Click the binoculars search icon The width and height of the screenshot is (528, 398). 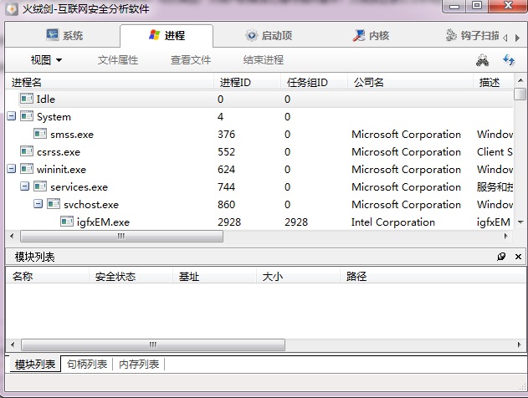[x=482, y=60]
